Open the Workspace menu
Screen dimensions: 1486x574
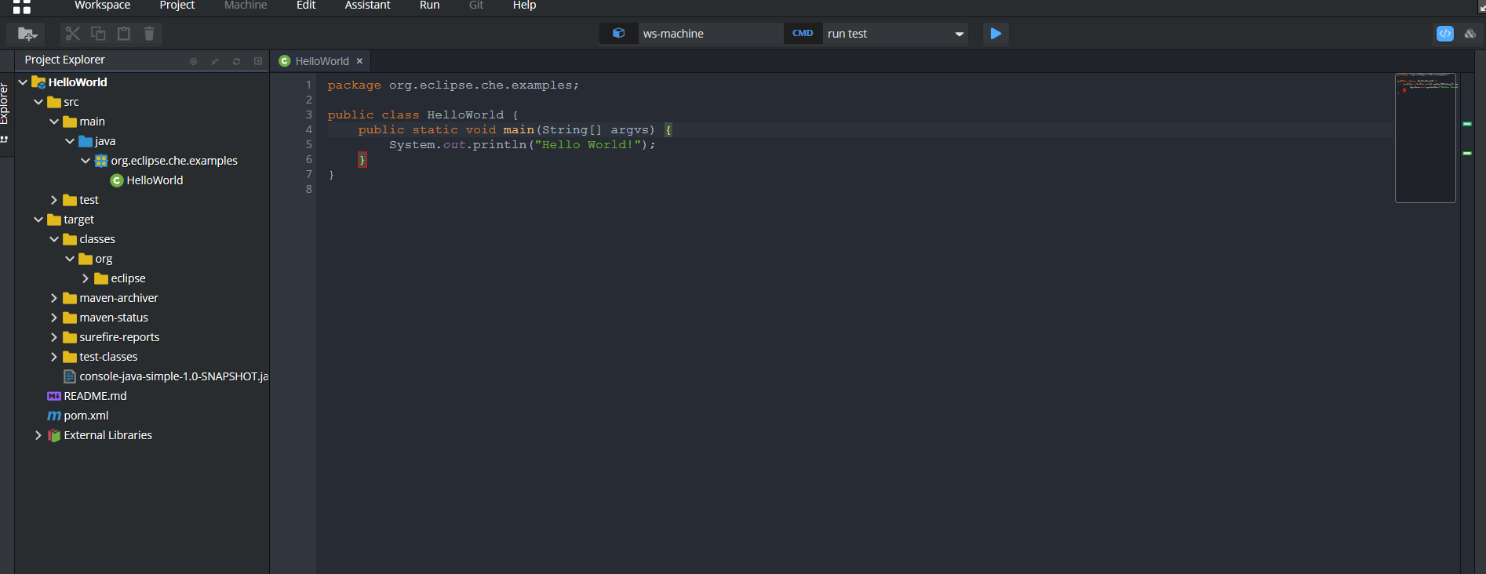(x=102, y=5)
